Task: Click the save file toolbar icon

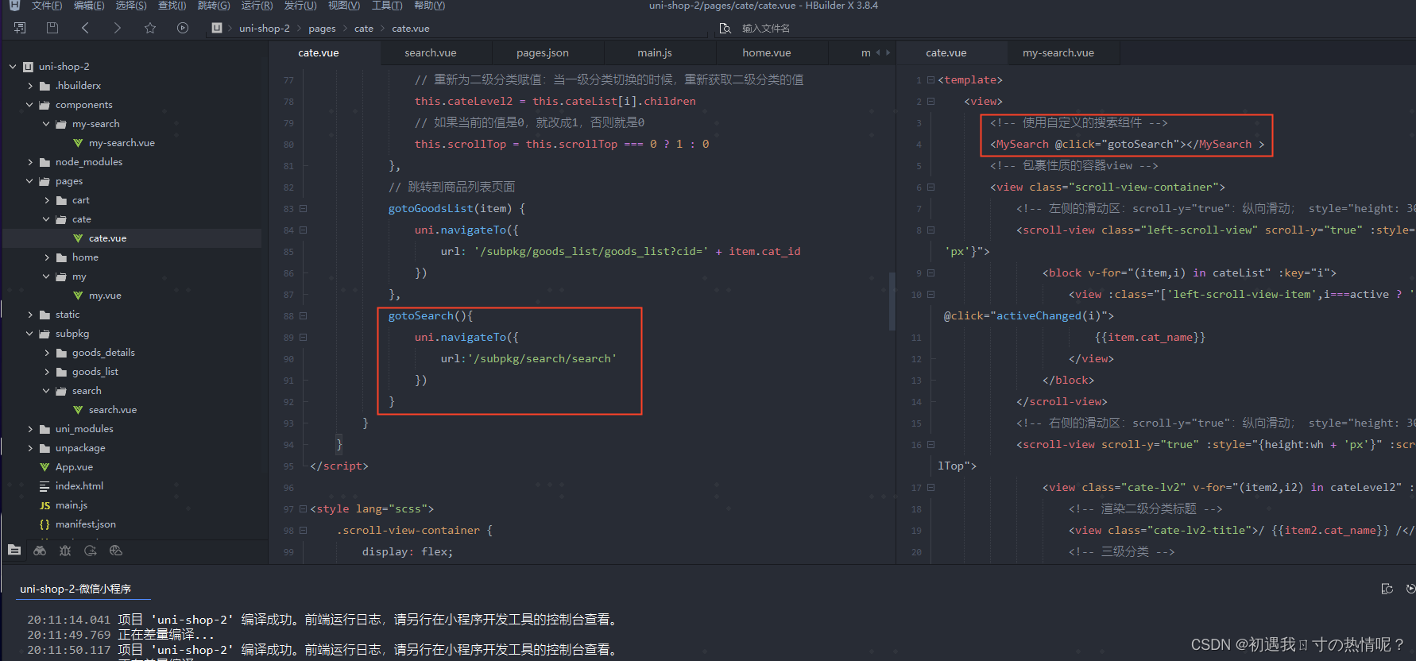Action: click(x=52, y=28)
